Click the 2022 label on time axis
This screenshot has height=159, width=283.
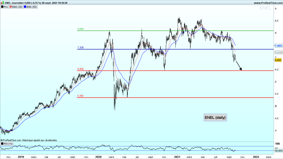click(x=256, y=157)
